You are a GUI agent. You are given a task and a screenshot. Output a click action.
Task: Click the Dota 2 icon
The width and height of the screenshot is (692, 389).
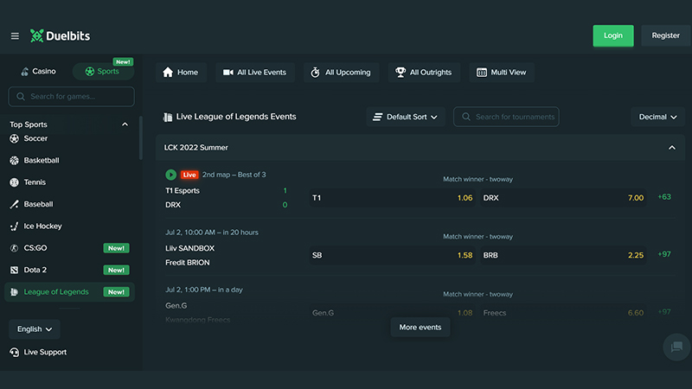pos(14,270)
